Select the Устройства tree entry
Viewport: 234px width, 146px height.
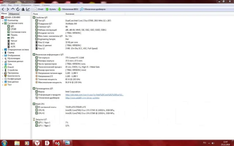[12, 70]
